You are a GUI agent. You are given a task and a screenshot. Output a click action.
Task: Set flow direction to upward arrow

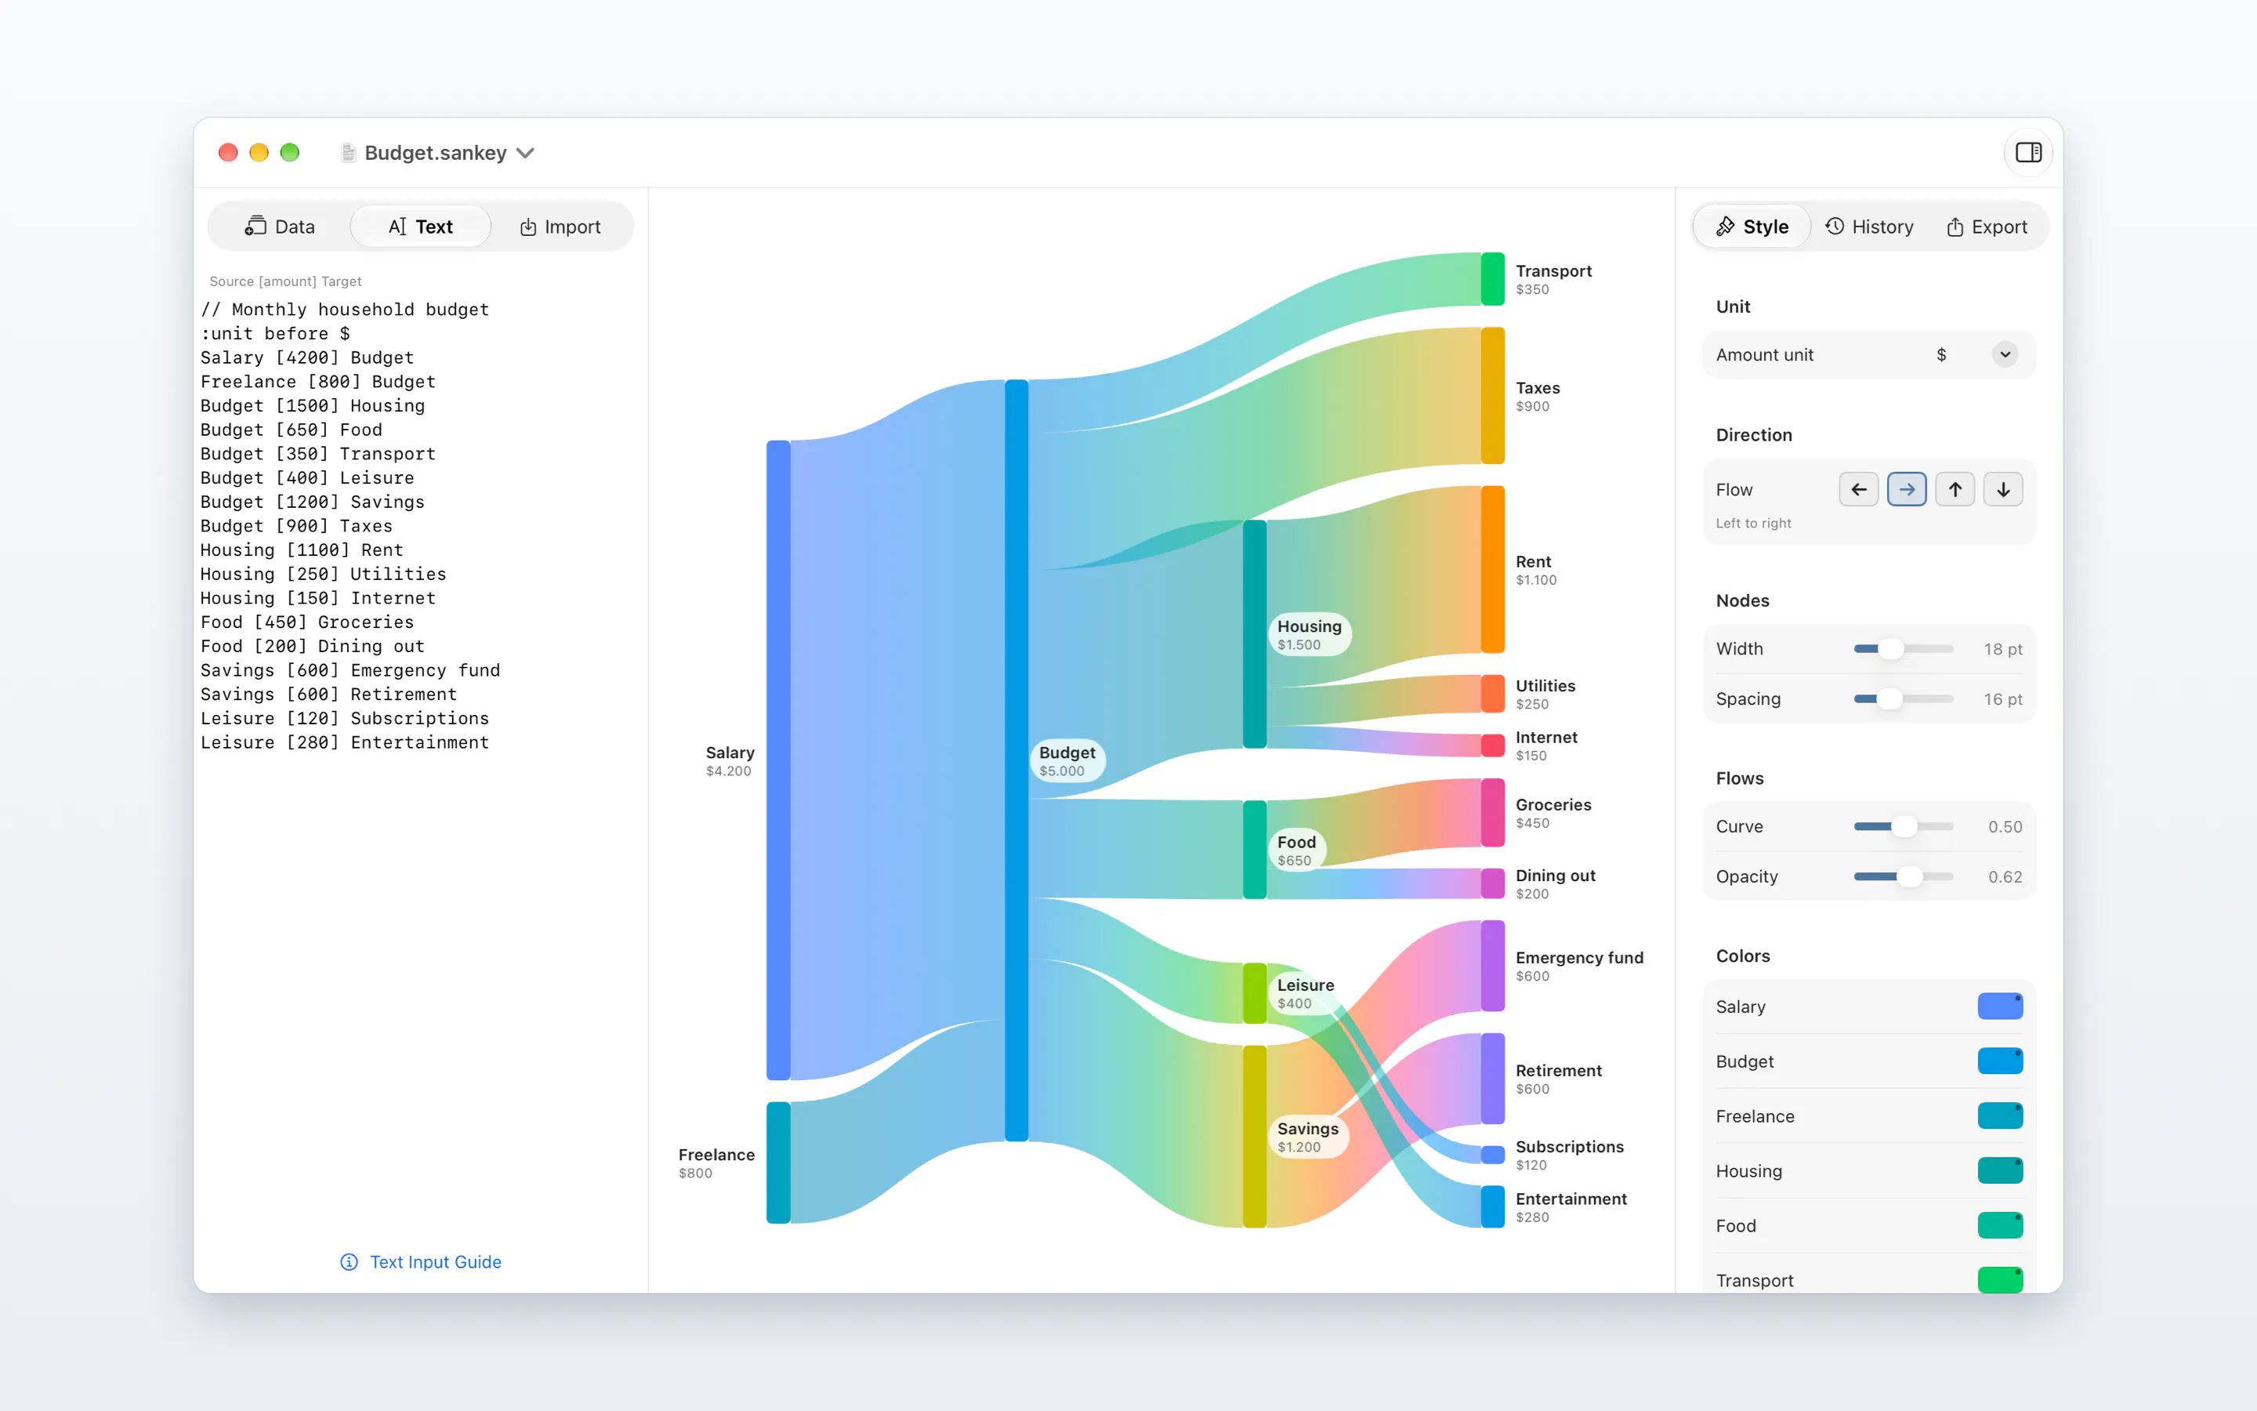pyautogui.click(x=1954, y=489)
